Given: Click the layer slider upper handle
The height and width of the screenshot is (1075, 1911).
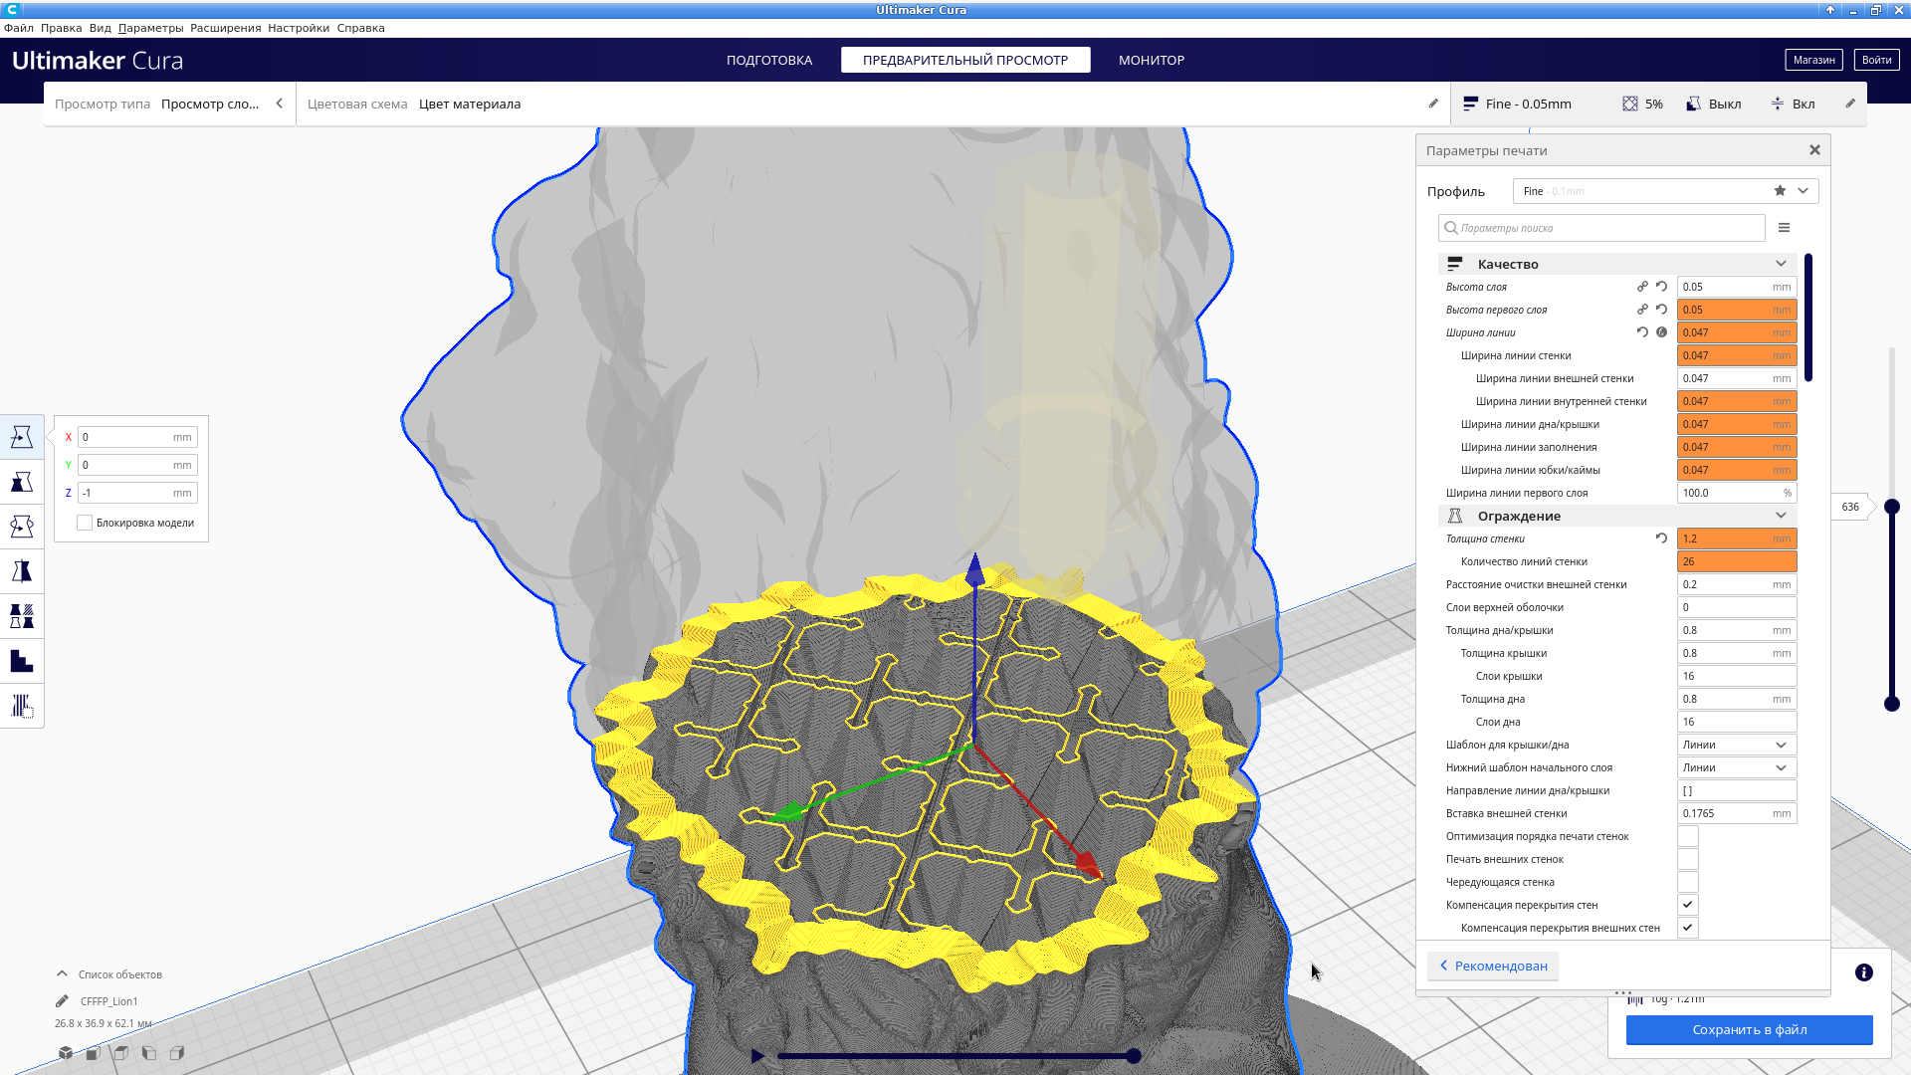Looking at the screenshot, I should coord(1892,507).
